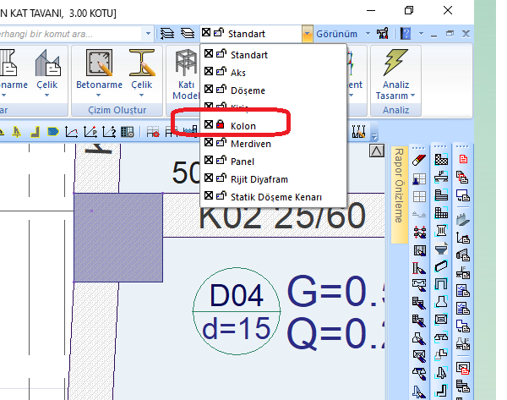
Task: Open the Rapor Önizleme side tab
Action: (x=399, y=195)
